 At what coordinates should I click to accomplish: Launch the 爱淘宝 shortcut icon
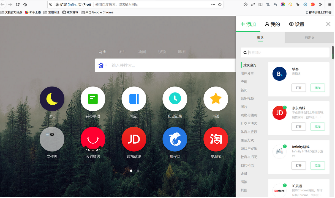click(x=216, y=139)
